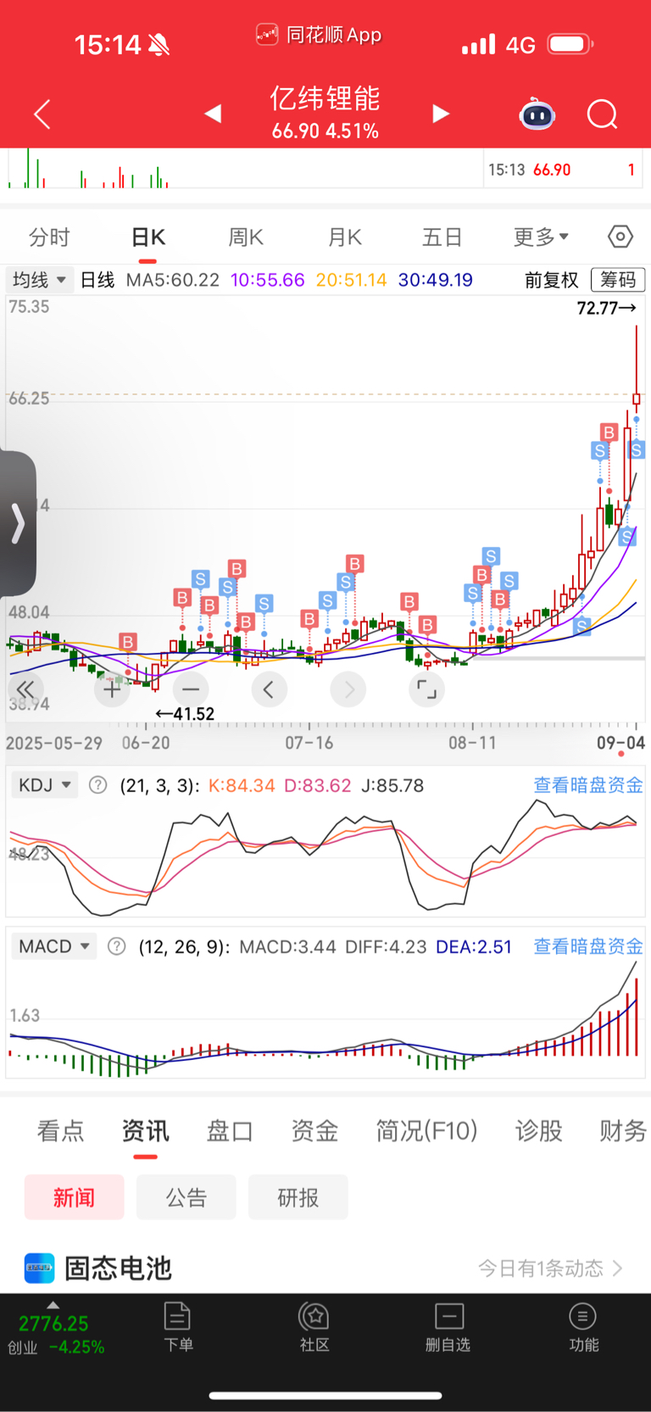Tap 固态电池 sector logo icon

tap(39, 1268)
